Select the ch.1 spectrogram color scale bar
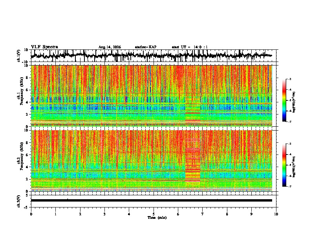This screenshot has height=240, width=311. pos(284,100)
